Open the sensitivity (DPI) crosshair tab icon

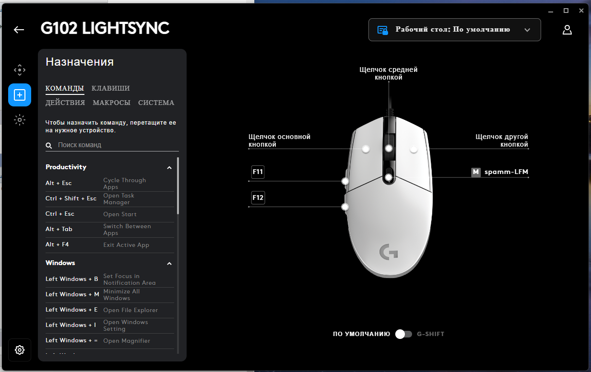pyautogui.click(x=20, y=70)
